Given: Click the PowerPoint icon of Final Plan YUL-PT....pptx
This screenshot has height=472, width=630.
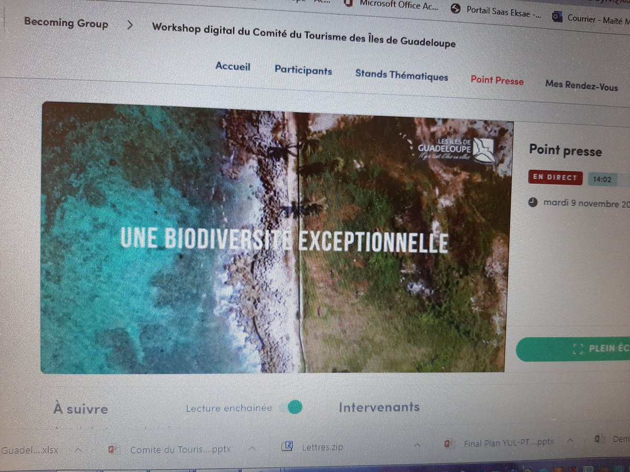Looking at the screenshot, I should pos(449,444).
